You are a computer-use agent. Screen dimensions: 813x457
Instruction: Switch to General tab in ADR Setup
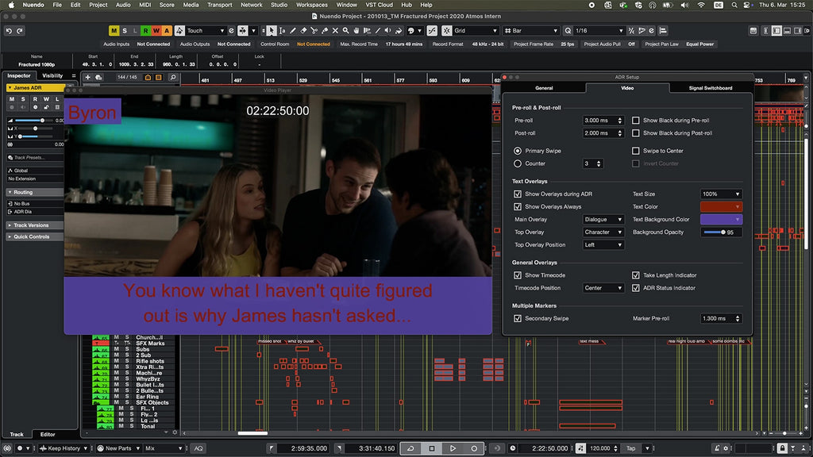click(x=544, y=88)
